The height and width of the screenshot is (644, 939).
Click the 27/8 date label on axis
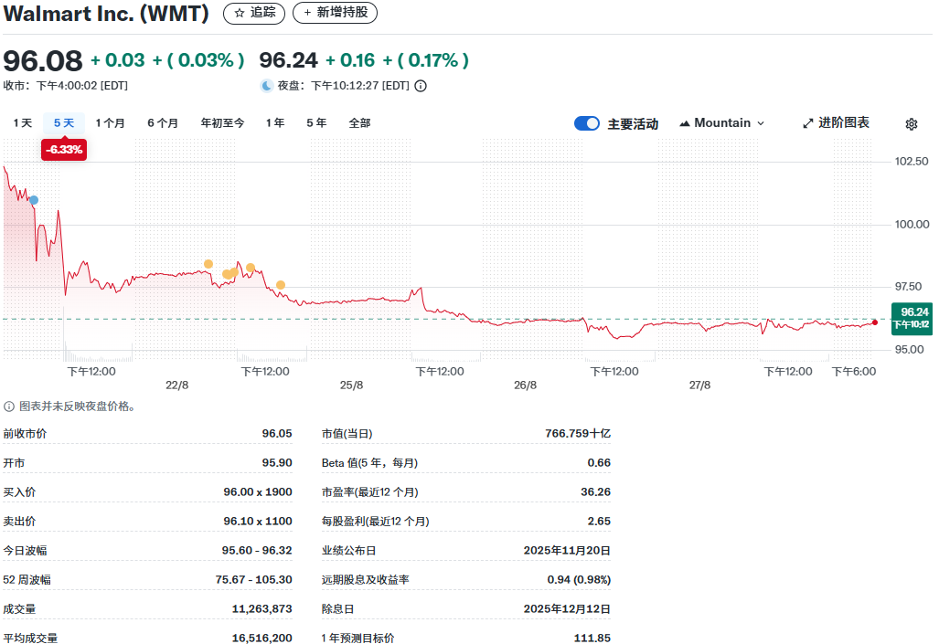tap(699, 385)
